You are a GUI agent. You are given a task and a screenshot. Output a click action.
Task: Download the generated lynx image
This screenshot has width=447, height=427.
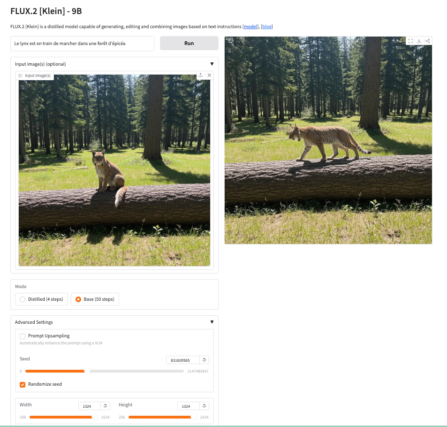[419, 41]
